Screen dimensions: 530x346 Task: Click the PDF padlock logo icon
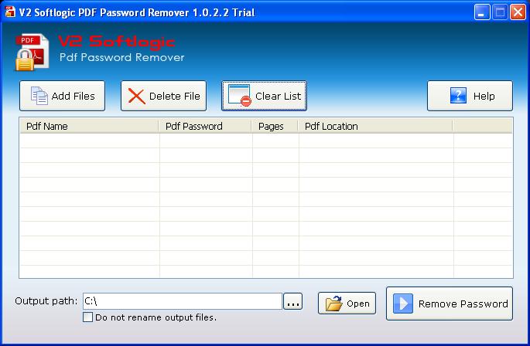coord(32,53)
